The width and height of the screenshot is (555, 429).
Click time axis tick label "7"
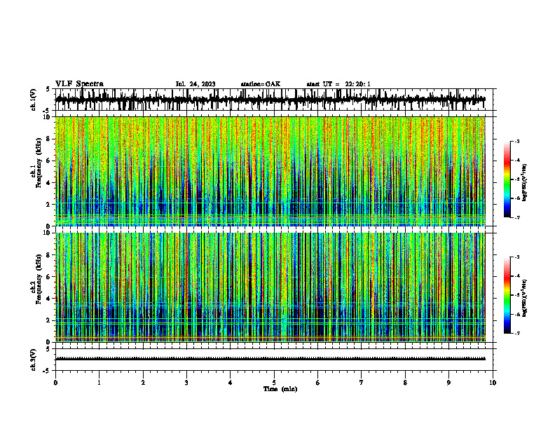pos(362,383)
